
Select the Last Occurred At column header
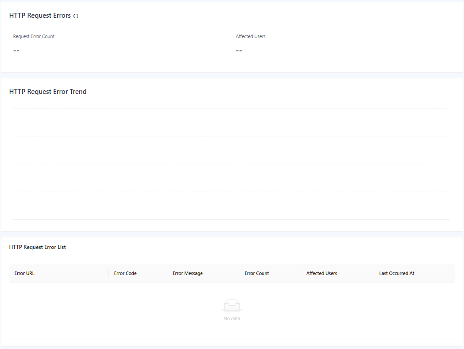coord(397,273)
